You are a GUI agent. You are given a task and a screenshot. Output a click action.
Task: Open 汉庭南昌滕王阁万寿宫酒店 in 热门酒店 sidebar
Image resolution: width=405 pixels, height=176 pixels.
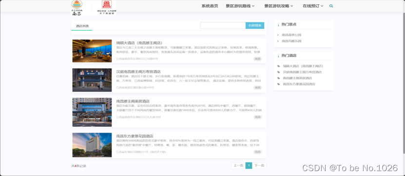click(303, 72)
